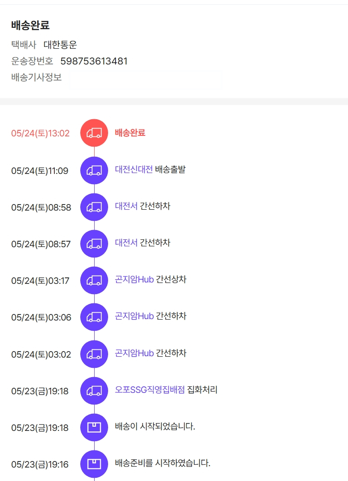Viewport: 348px width, 481px height.
Task: Click the truck icon for 11:09 delivery departure
Action: [x=94, y=170]
